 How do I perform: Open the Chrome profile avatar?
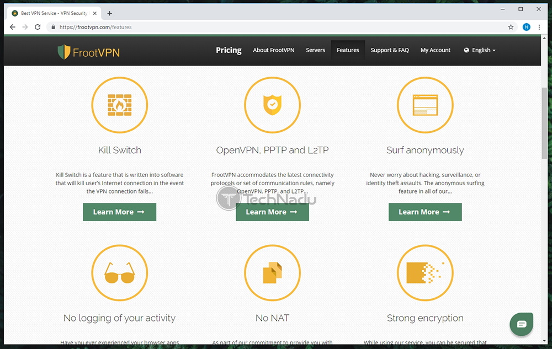pyautogui.click(x=526, y=27)
